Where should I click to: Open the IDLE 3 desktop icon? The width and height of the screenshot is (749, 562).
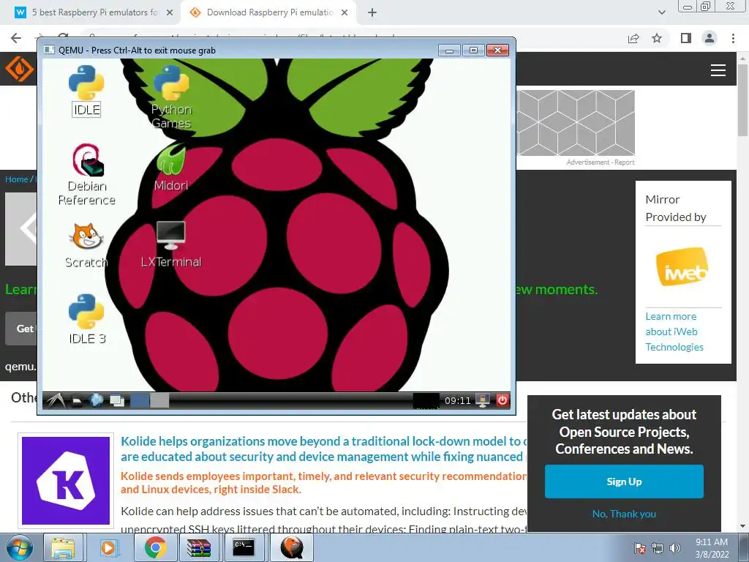[x=86, y=319]
